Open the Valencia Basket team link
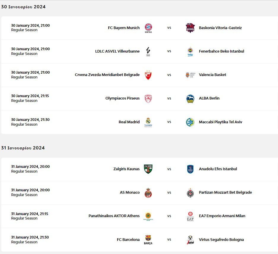The height and width of the screenshot is (254, 278). tap(212, 75)
